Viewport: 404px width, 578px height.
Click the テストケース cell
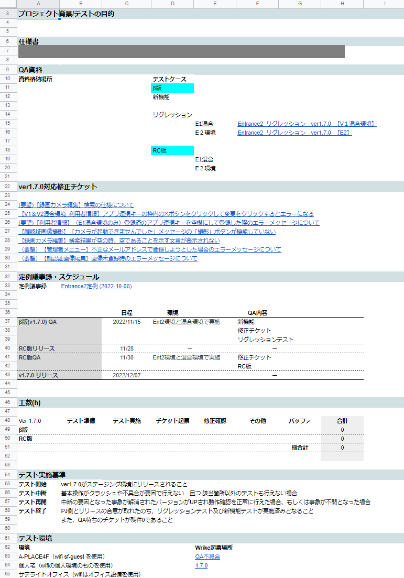[x=170, y=79]
